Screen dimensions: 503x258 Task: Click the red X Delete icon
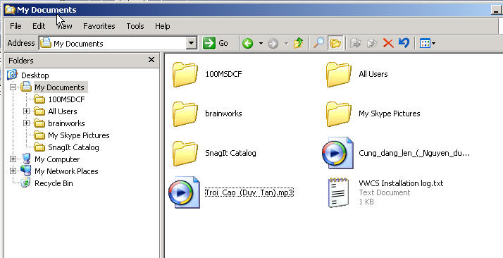[x=388, y=43]
